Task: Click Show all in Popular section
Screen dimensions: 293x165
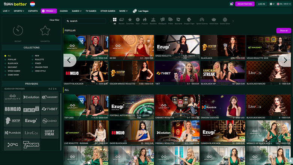Action: (x=284, y=30)
